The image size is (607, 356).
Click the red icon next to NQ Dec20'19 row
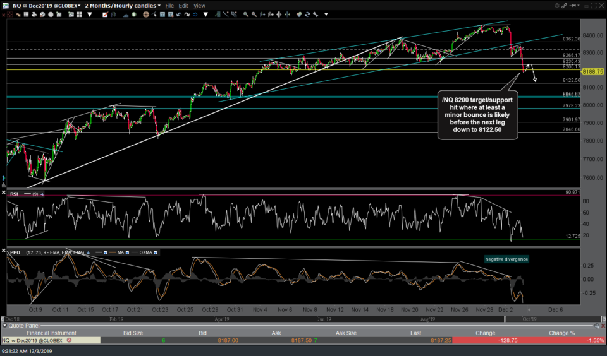[70, 341]
